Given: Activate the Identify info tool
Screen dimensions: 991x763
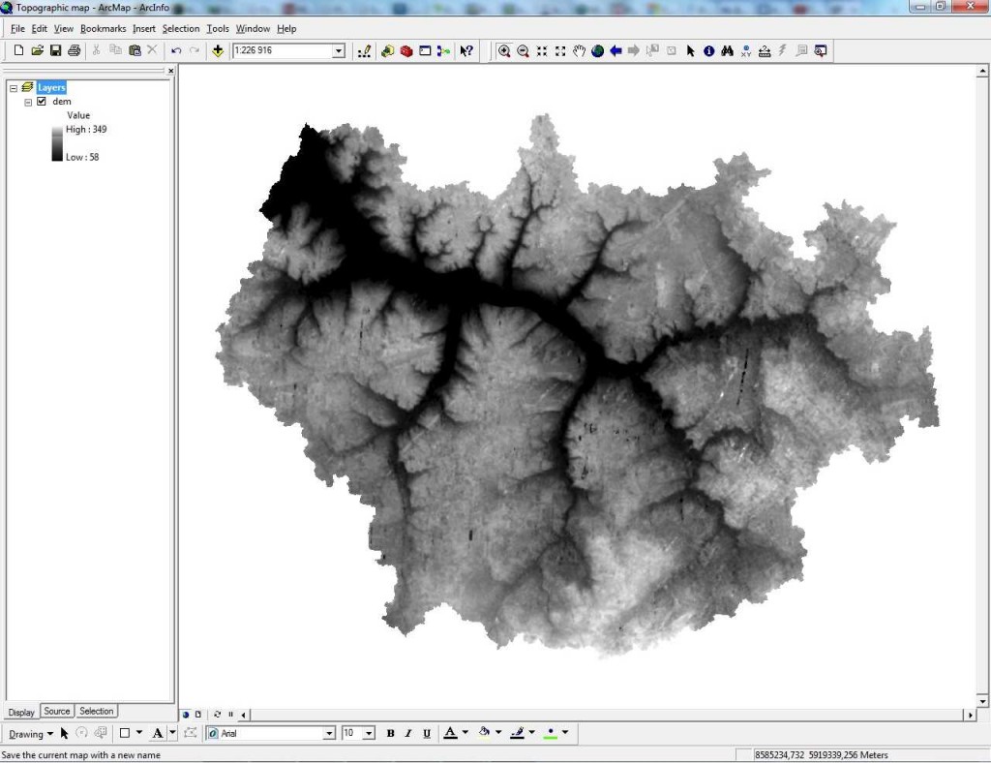Looking at the screenshot, I should (708, 51).
